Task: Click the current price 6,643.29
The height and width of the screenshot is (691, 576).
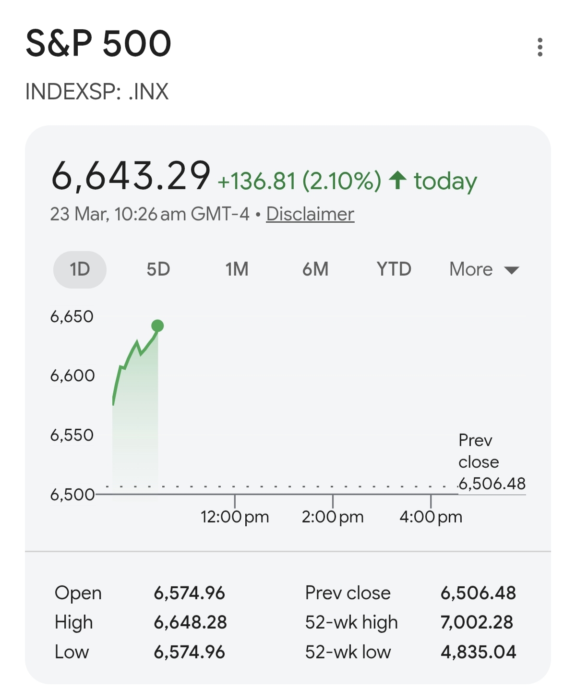Action: point(131,175)
